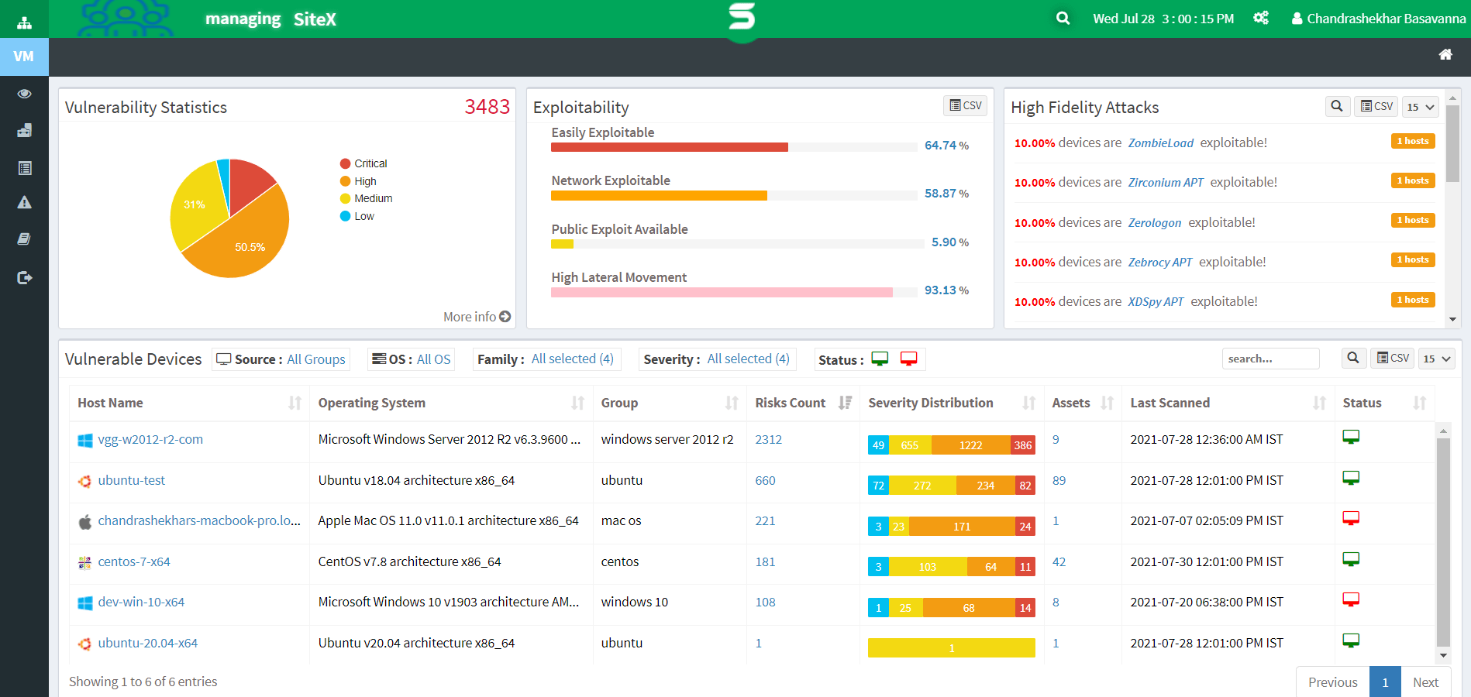Open the settings gears icon in header
Viewport: 1471px width, 697px height.
[1261, 18]
